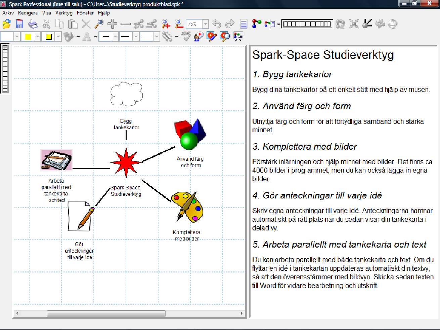Click heading '3. Komplettera med bilder'
Image resolution: width=440 pixels, height=330 pixels.
(305, 147)
